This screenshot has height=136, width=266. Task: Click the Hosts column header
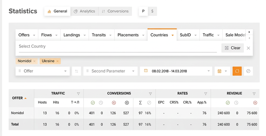pyautogui.click(x=42, y=102)
